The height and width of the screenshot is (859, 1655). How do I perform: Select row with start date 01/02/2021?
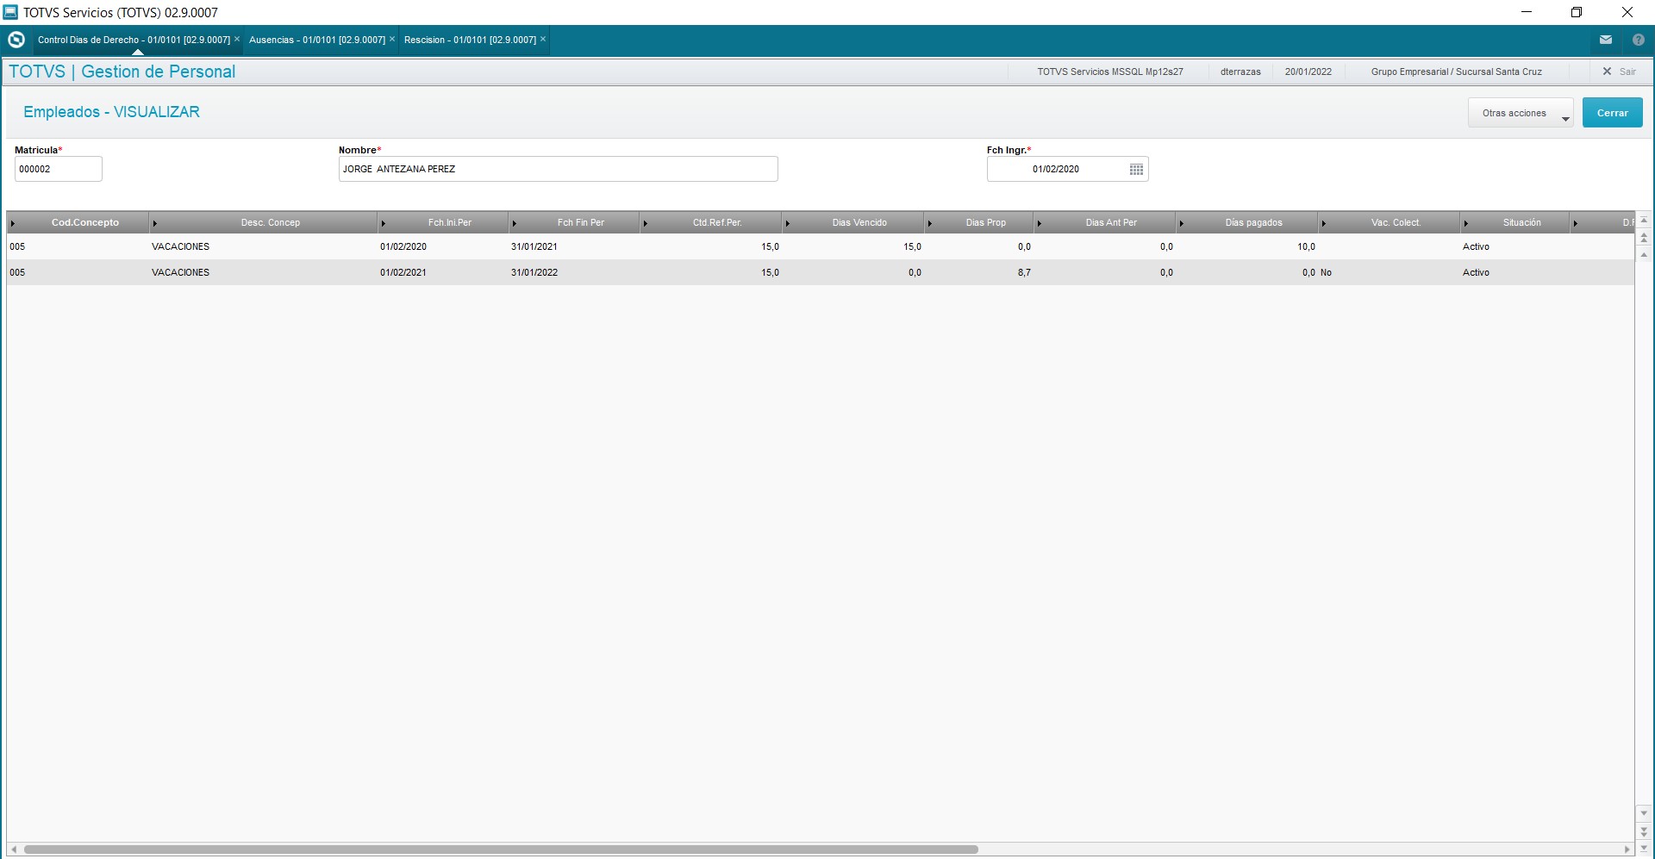click(x=820, y=273)
